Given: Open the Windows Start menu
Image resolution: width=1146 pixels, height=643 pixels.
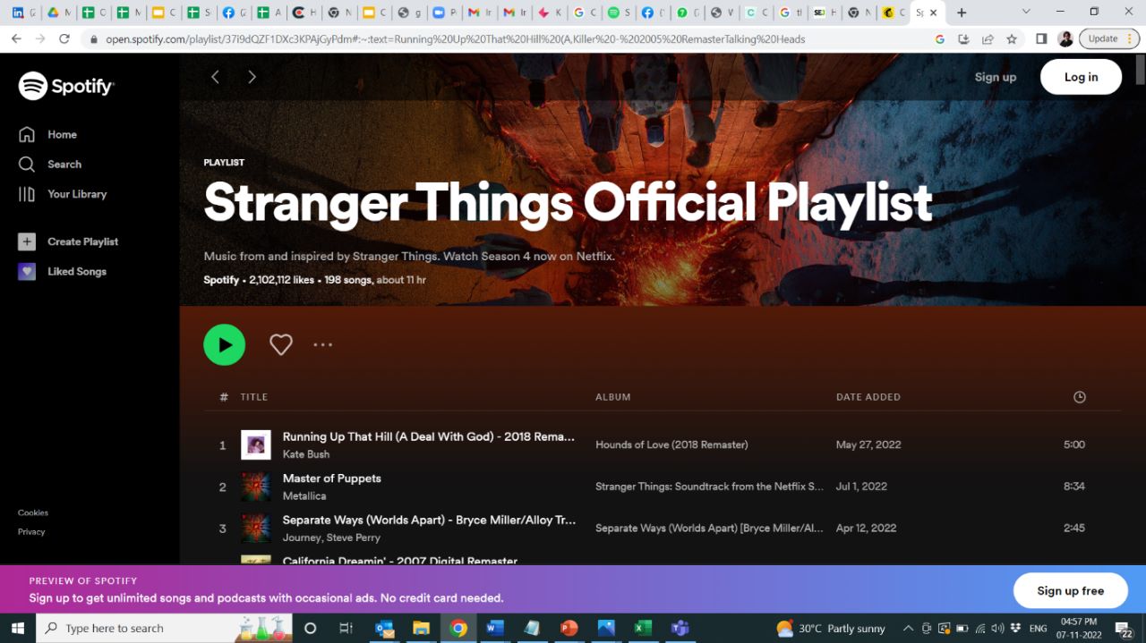Looking at the screenshot, I should (18, 629).
